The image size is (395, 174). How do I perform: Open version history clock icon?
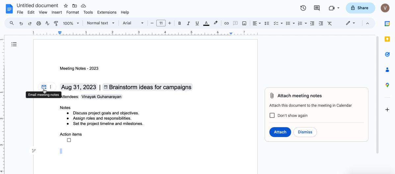coord(303,8)
